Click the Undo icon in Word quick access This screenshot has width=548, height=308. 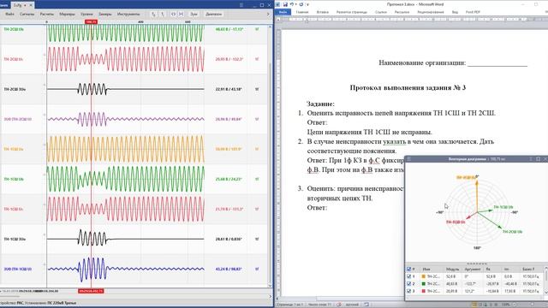[x=291, y=4]
